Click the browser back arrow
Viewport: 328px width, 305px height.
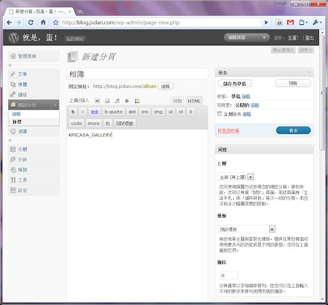9,22
